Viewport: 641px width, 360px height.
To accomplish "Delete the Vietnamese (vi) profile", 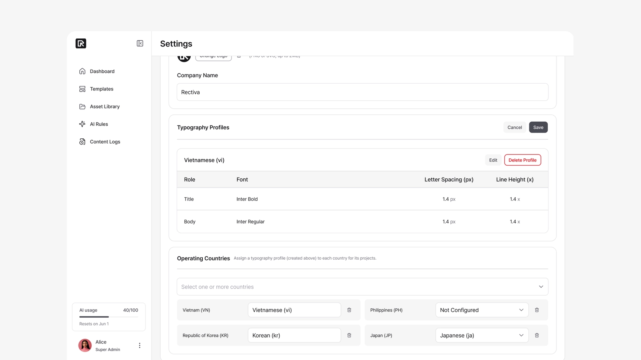I will coord(522,160).
